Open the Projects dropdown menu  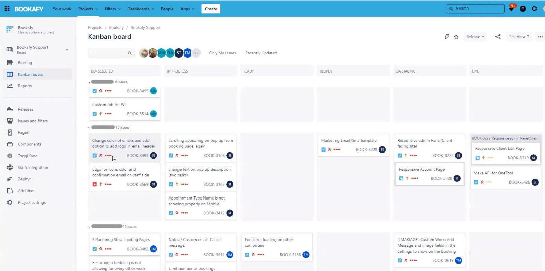(x=88, y=9)
